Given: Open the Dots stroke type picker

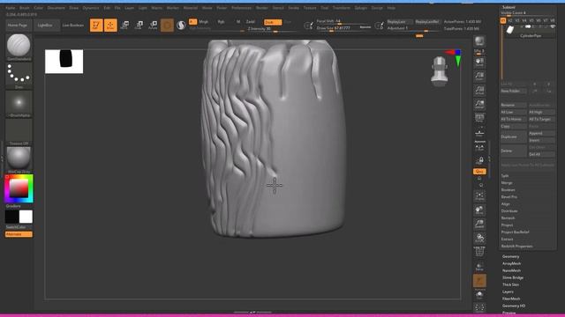Looking at the screenshot, I should coord(19,76).
